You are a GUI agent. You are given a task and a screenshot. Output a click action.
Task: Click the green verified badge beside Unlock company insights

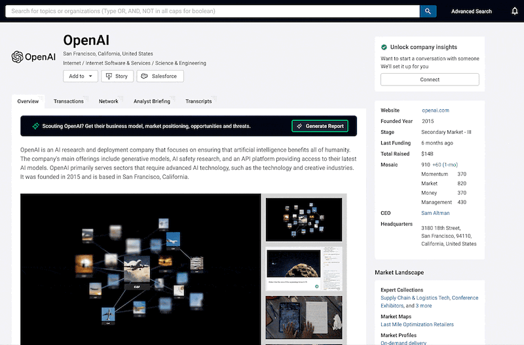point(384,48)
